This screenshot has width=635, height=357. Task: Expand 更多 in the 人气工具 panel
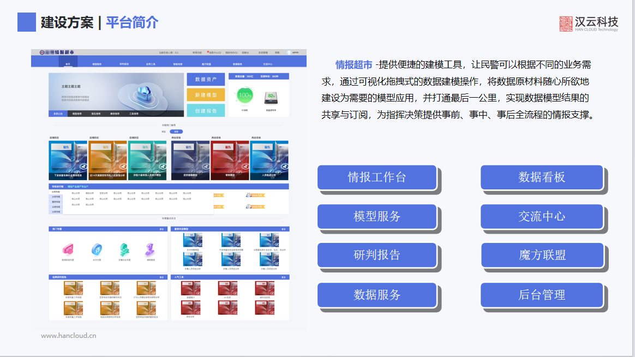(284, 277)
